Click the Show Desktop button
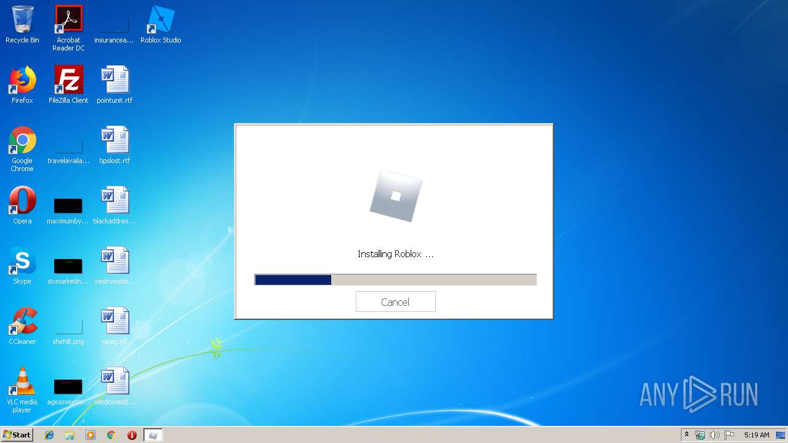The image size is (788, 443). 782,435
